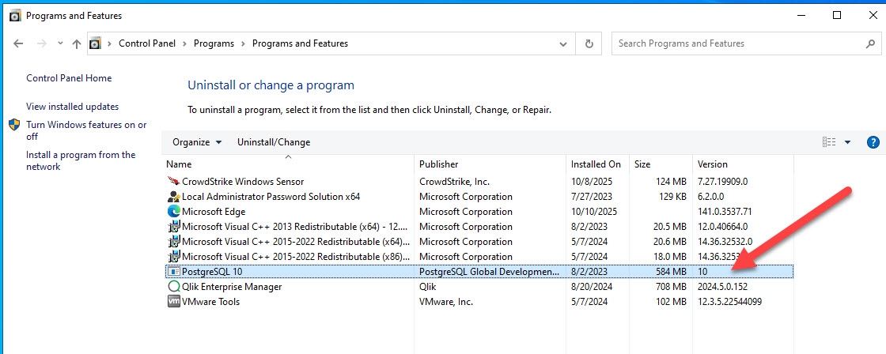Click Uninstall/Change in the toolbar
This screenshot has width=886, height=354.
point(274,142)
